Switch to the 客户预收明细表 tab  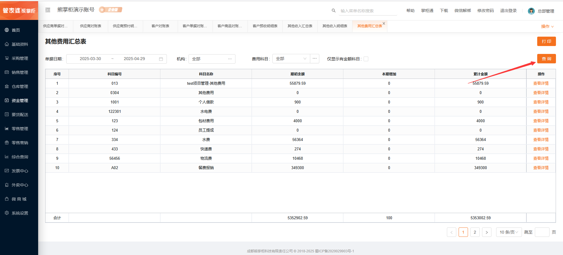pyautogui.click(x=265, y=26)
